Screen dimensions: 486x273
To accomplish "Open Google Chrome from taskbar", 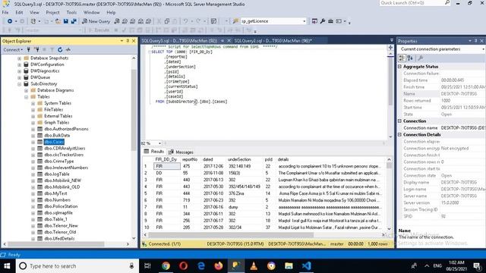I will coord(166,266).
